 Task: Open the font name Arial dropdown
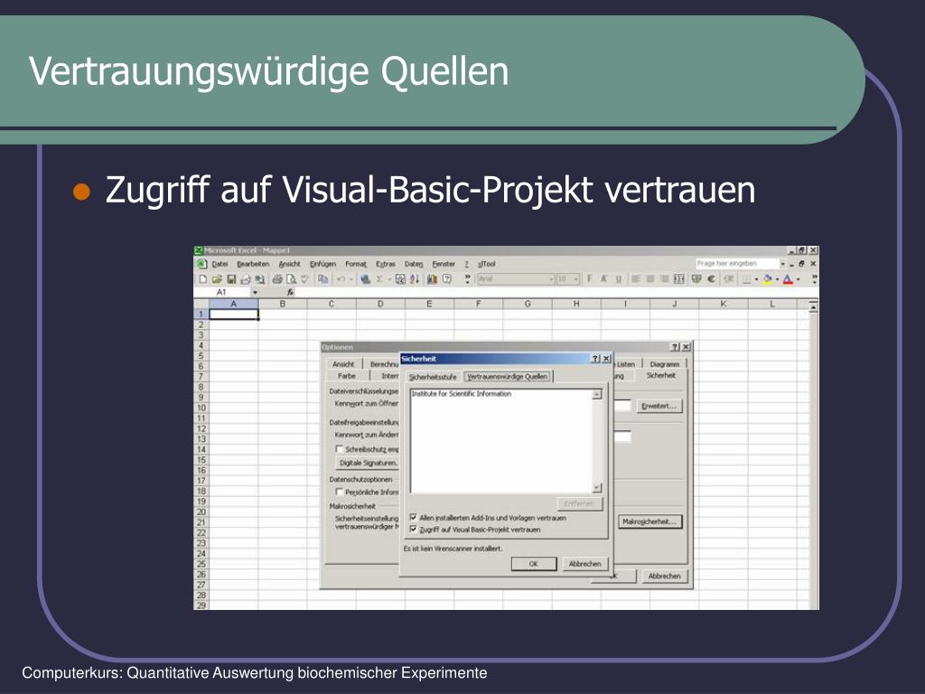click(552, 279)
